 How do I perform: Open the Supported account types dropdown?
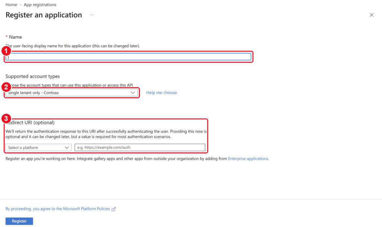pos(72,93)
